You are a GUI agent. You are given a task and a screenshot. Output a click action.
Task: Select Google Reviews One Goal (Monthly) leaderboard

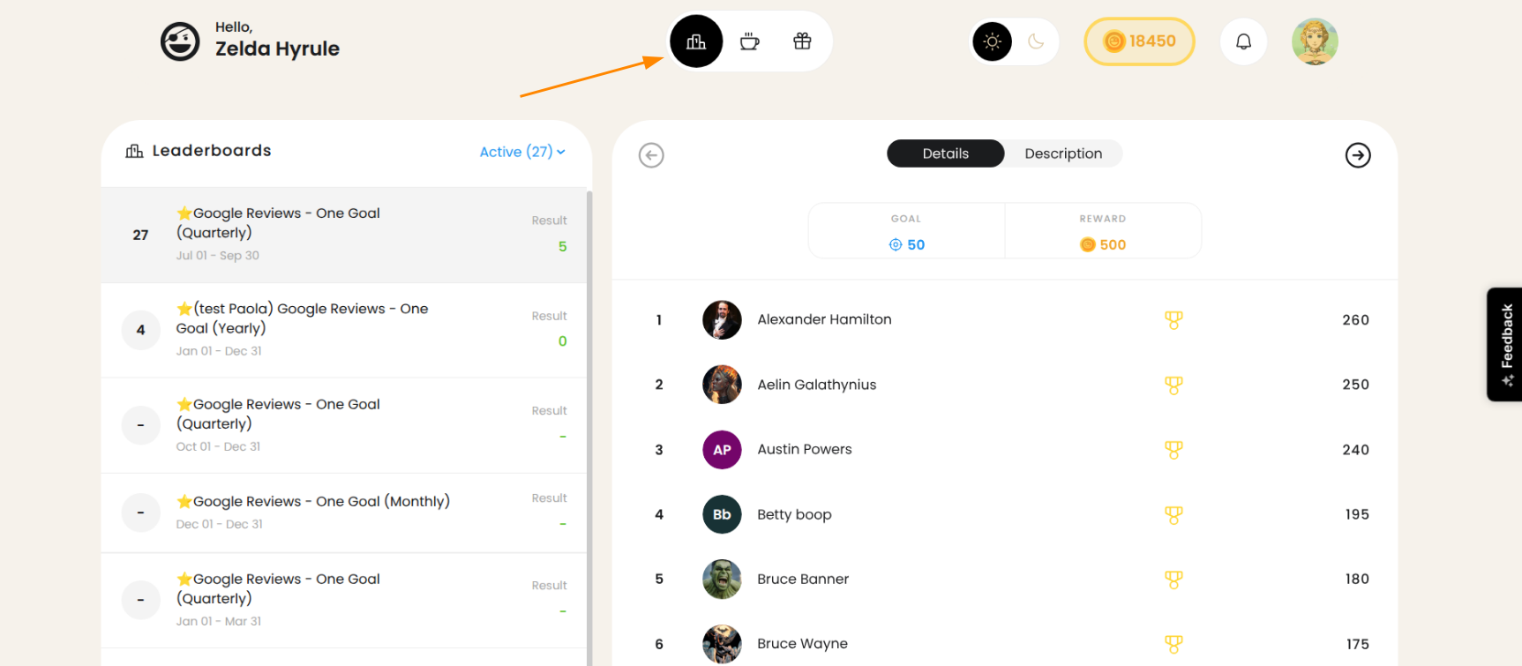point(344,513)
